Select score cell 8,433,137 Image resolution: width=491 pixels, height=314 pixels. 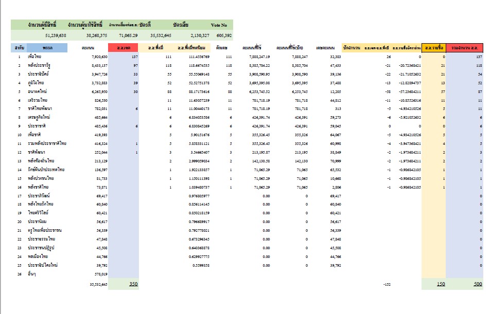tap(99, 65)
